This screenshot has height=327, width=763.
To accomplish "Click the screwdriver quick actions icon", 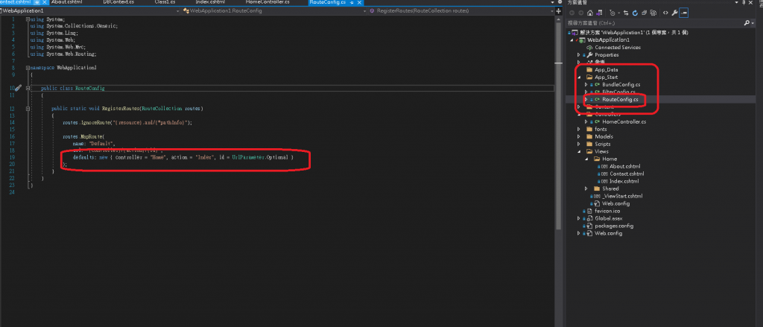I will coord(18,88).
